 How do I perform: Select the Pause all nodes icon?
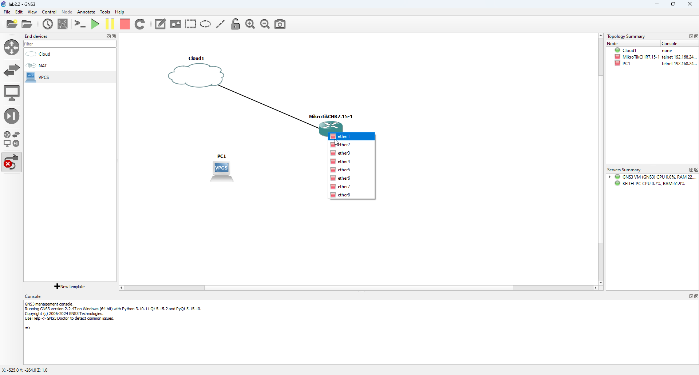point(110,24)
